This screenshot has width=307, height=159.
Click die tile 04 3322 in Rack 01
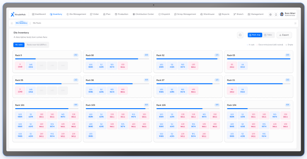243,90
